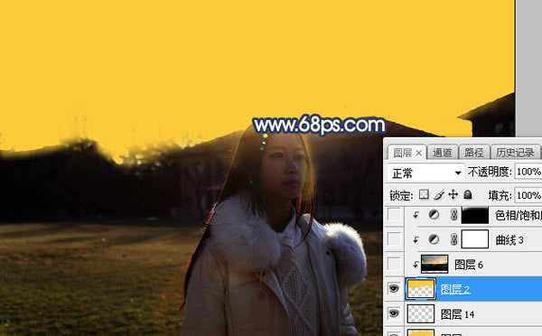Screen dimensions: 542x336
Task: Hide 图层 14 using its eye icon
Action: [x=394, y=313]
